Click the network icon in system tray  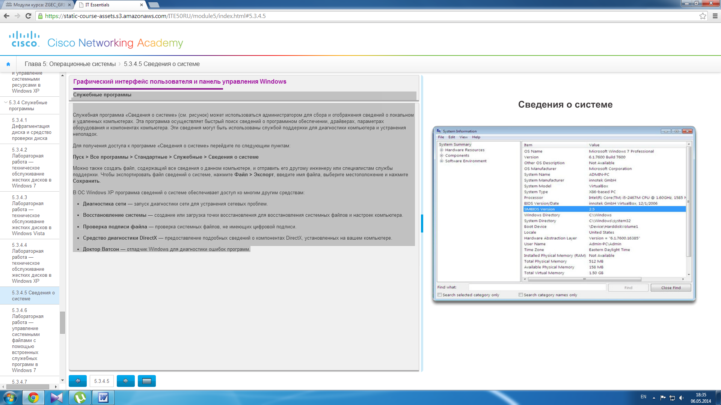click(672, 397)
